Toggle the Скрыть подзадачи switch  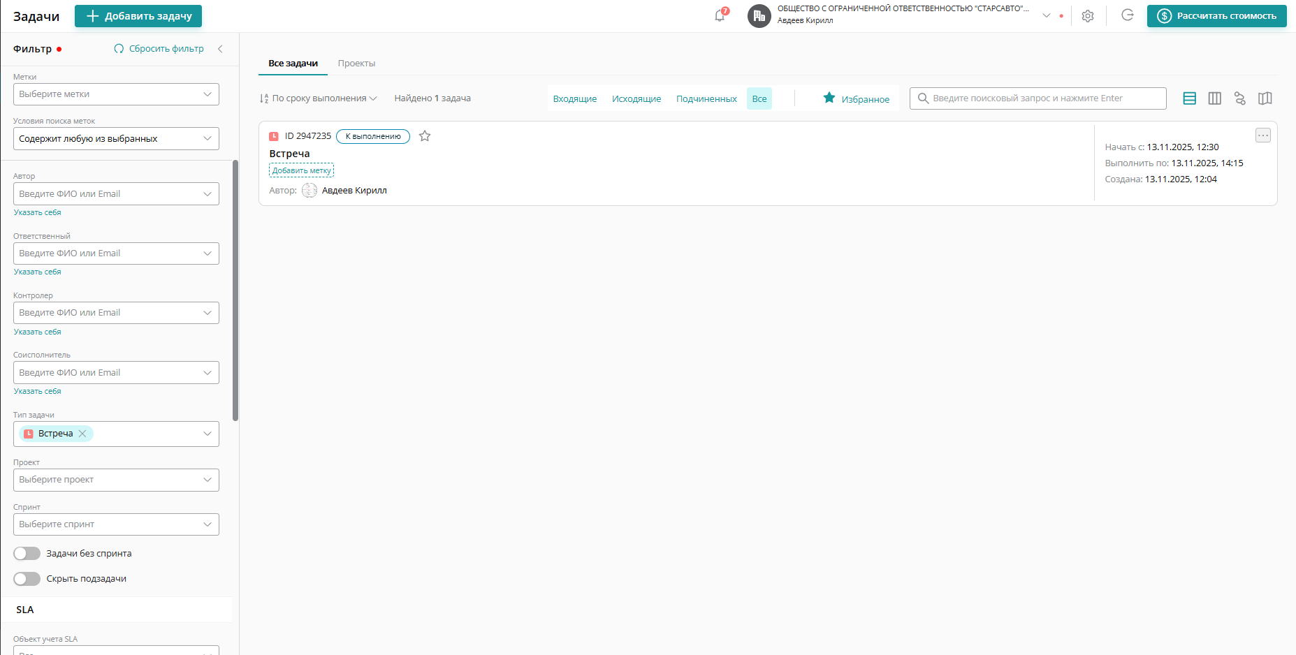click(27, 579)
